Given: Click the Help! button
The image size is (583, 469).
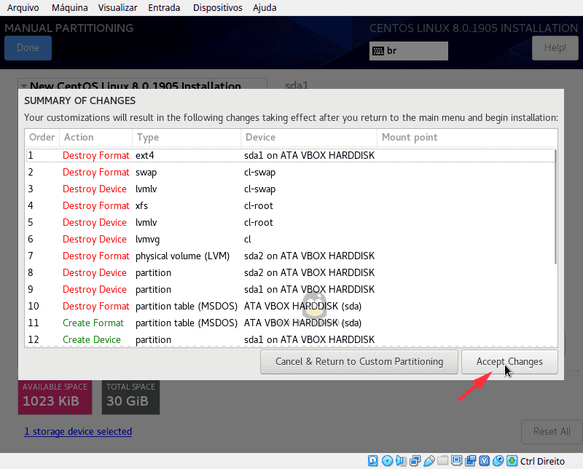Looking at the screenshot, I should 555,48.
